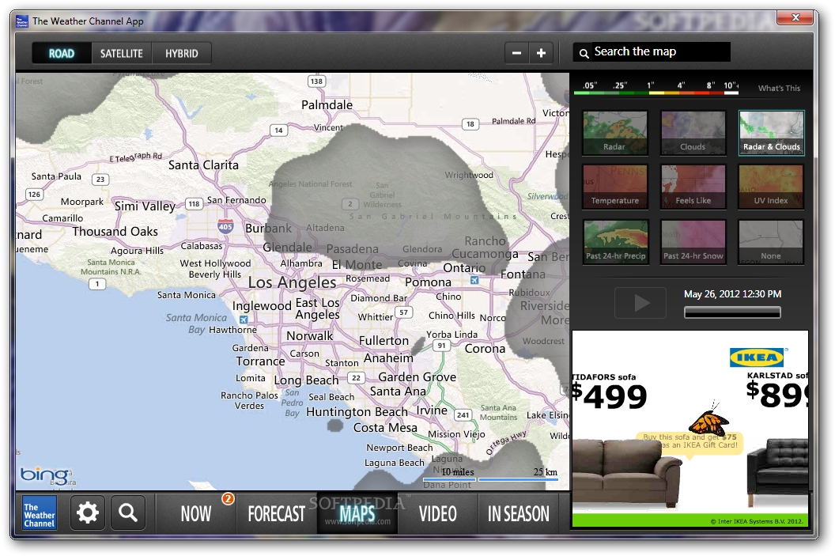The image size is (835, 556).
Task: Open the VIDEO tab
Action: click(x=438, y=514)
